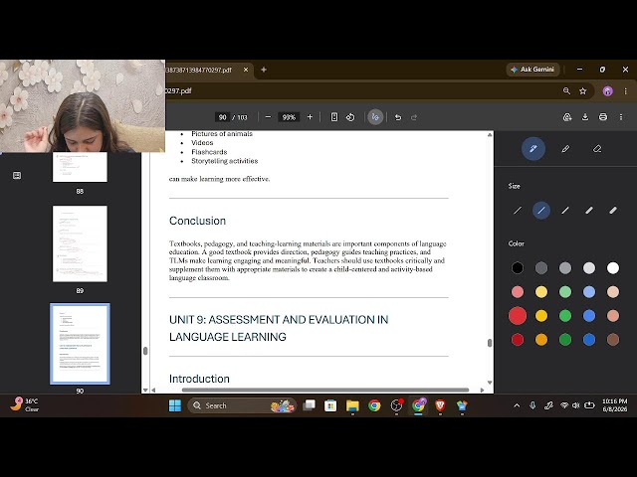
Task: Open File Explorer from the taskbar
Action: (352, 405)
